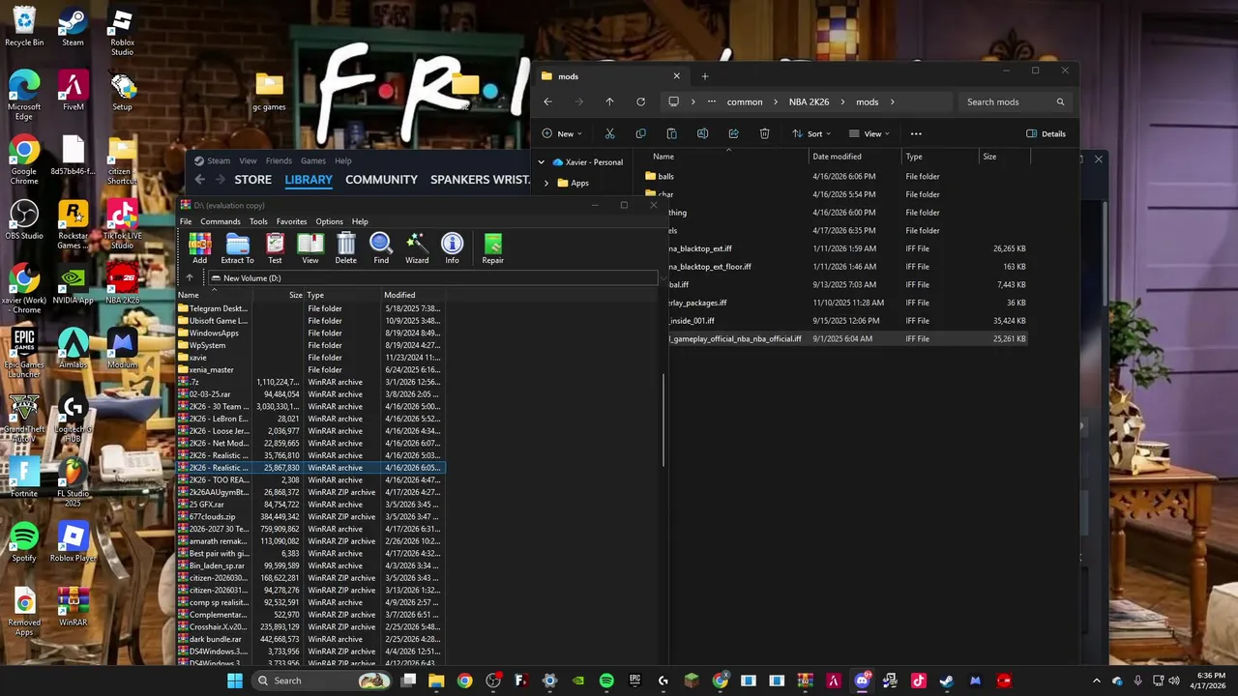Screen dimensions: 1238x696
Task: Open WinRAR Commands menu
Action: [221, 221]
